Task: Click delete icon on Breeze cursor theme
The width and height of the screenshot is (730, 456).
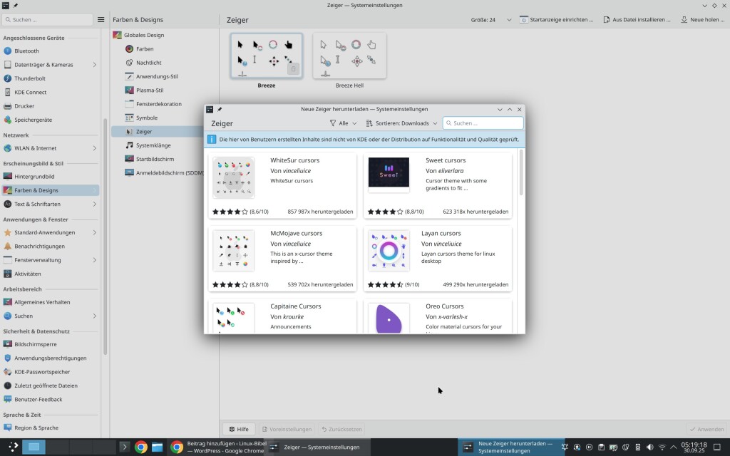Action: (x=293, y=69)
